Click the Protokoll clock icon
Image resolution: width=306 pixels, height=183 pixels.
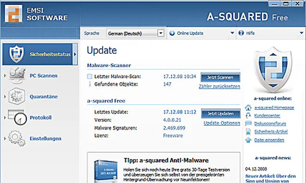(17, 117)
